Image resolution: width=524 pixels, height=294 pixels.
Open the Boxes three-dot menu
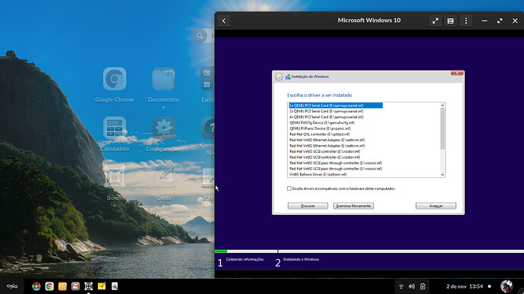[x=466, y=21]
